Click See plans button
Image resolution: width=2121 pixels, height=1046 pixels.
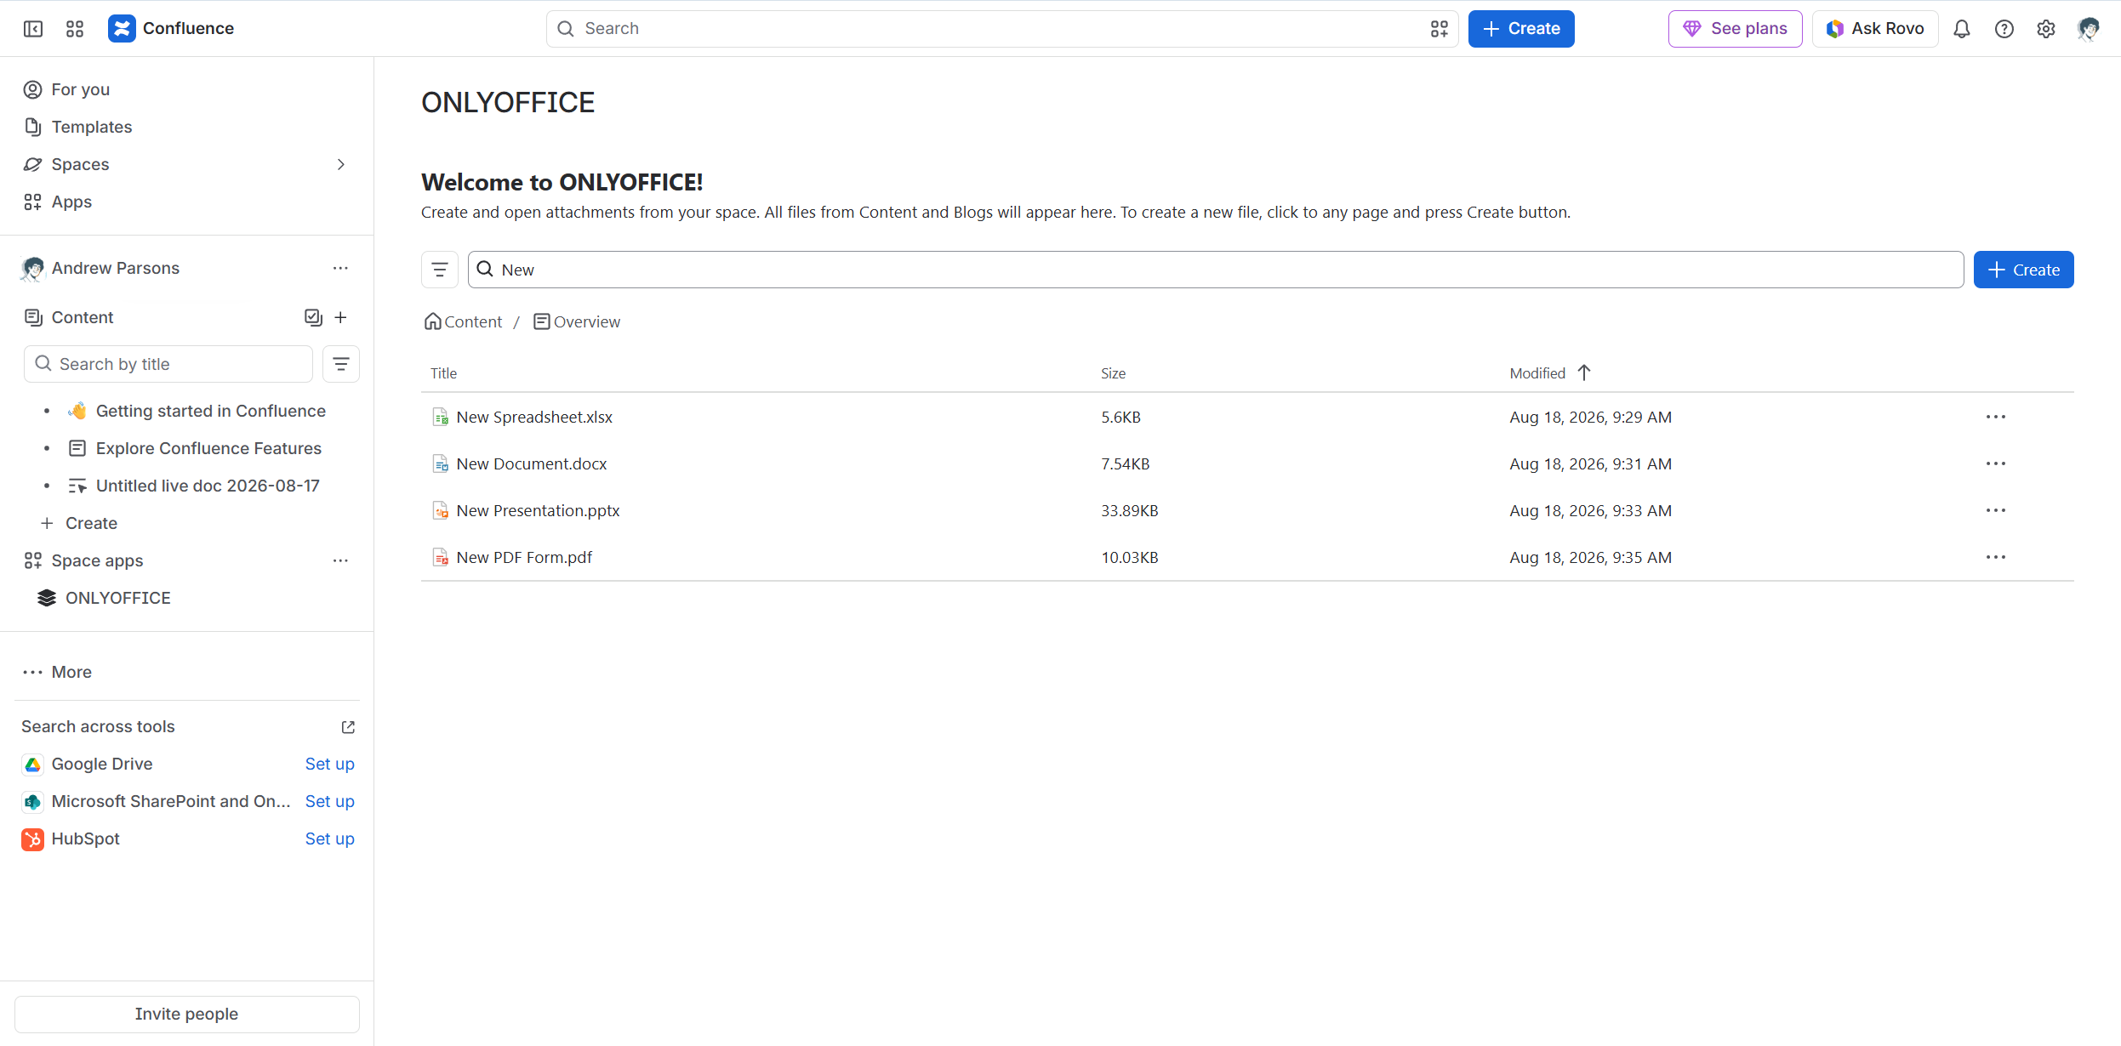tap(1735, 29)
